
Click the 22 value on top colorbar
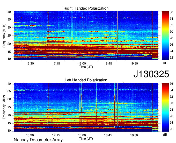pyautogui.click(x=171, y=58)
